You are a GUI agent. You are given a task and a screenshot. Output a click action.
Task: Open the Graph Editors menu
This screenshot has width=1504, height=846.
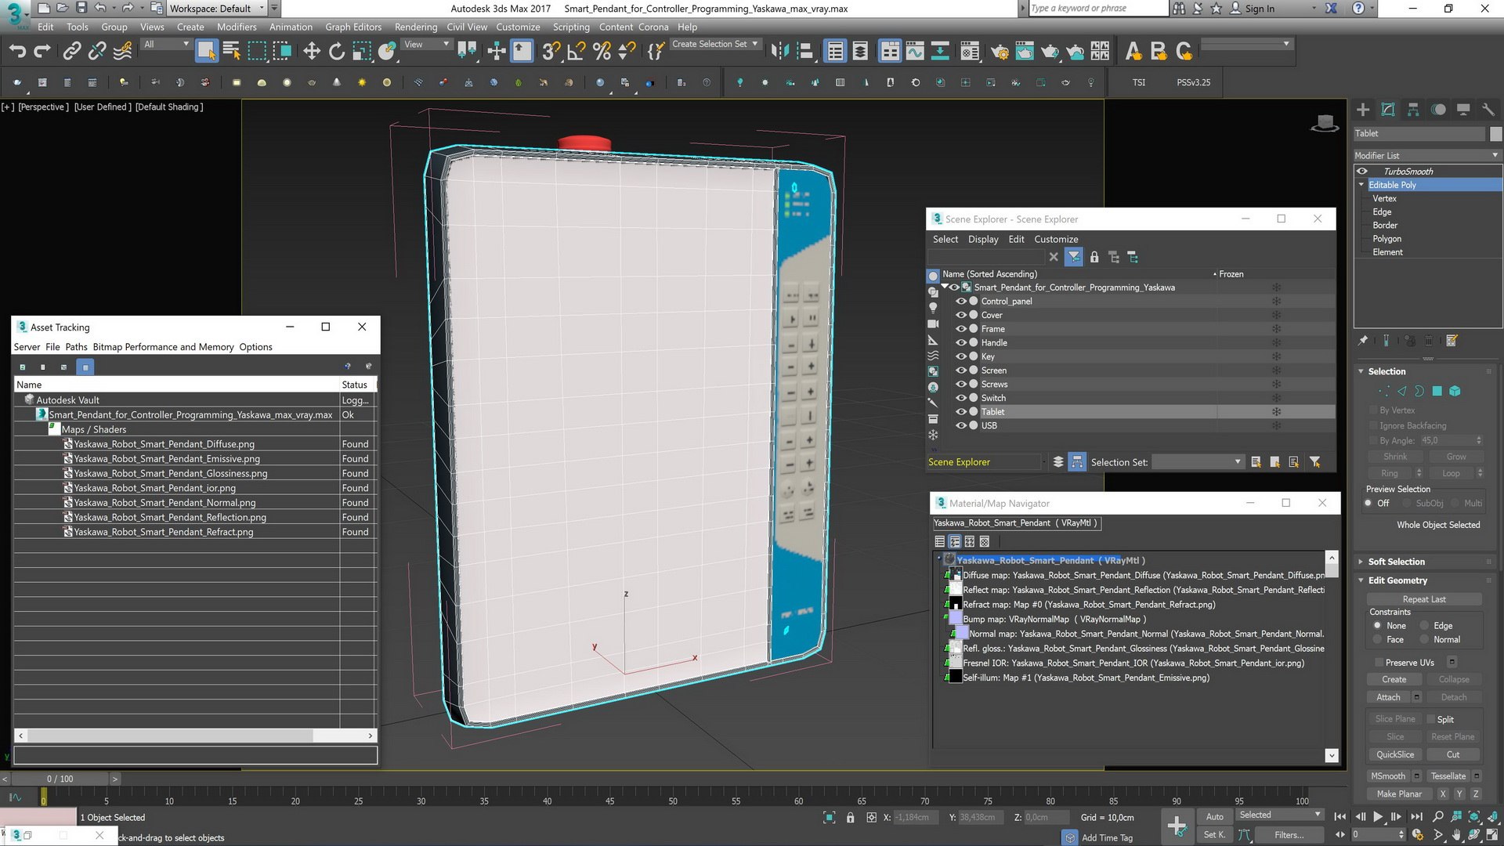tap(353, 27)
